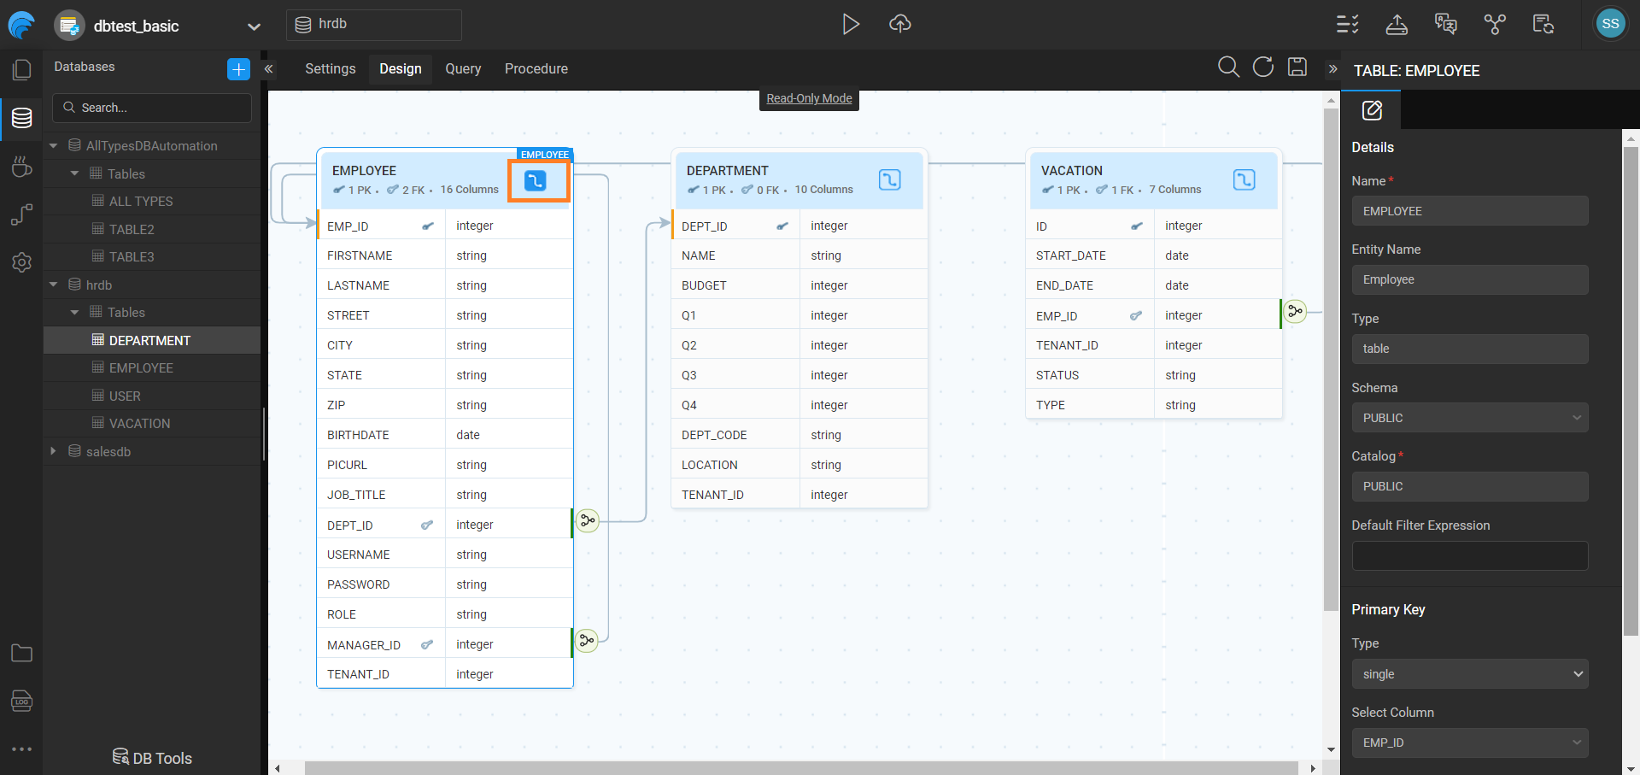Expand the salesdb database node
Screen dimensions: 1640x775
click(x=54, y=451)
